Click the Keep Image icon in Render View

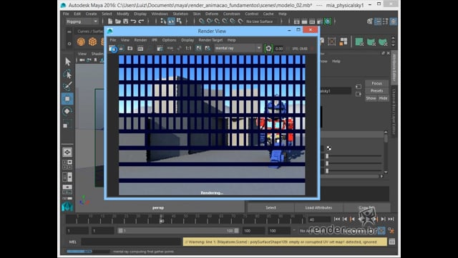click(199, 48)
